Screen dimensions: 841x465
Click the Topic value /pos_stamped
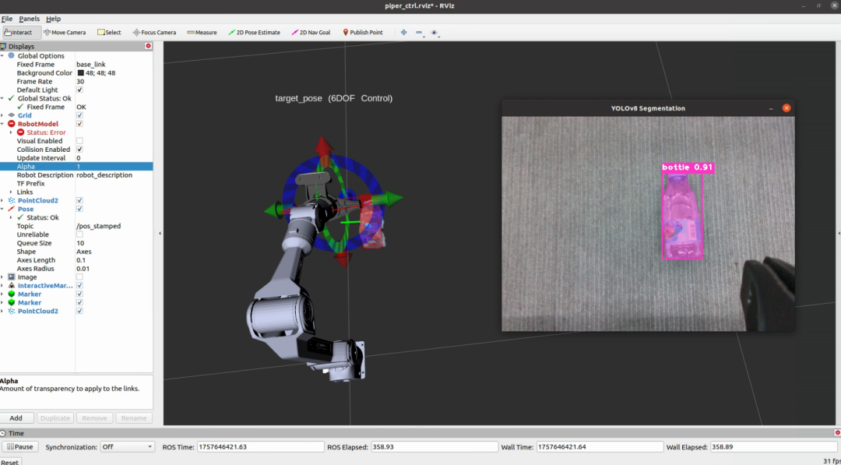pos(98,227)
